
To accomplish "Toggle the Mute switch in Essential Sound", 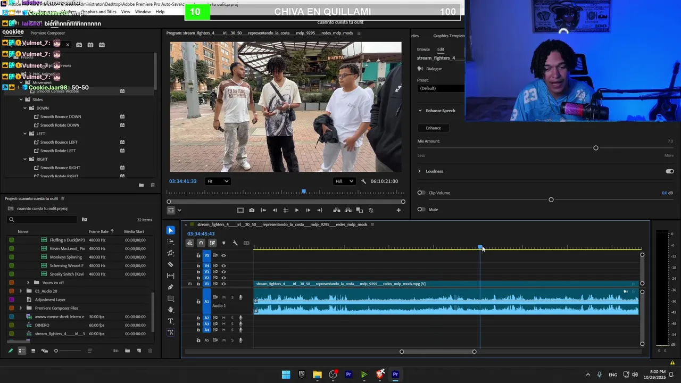I will click(421, 210).
